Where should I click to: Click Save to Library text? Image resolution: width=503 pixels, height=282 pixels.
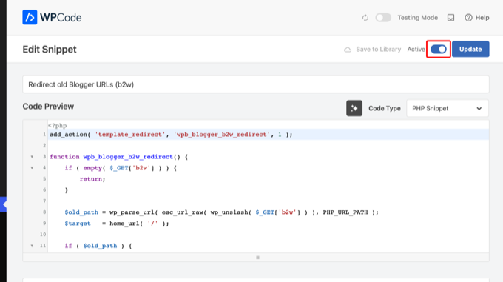379,49
